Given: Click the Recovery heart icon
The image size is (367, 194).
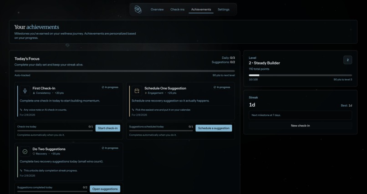Looking at the screenshot, I should [x=34, y=154].
